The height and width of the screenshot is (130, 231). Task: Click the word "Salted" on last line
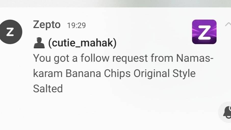(x=48, y=88)
